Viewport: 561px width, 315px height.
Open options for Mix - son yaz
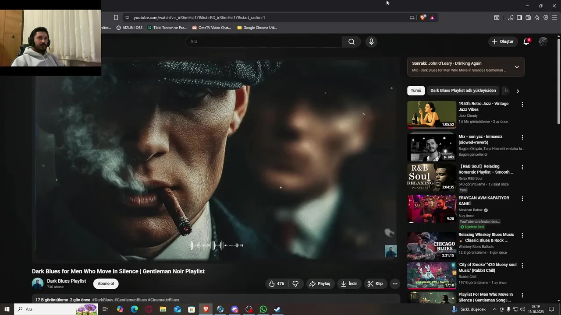click(522, 137)
